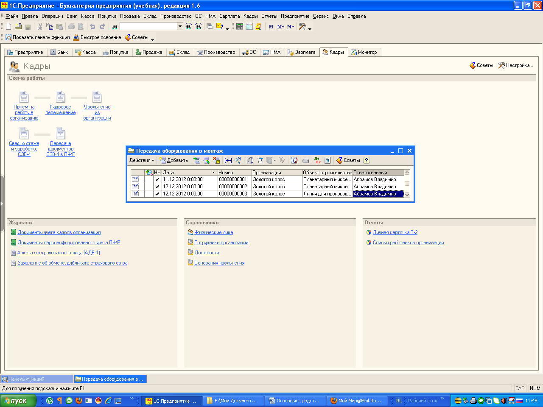Switch to the Зарплата tab
The height and width of the screenshot is (407, 543).
pos(302,52)
